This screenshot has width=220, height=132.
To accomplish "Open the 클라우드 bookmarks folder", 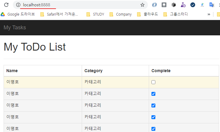I will pyautogui.click(x=147, y=14).
